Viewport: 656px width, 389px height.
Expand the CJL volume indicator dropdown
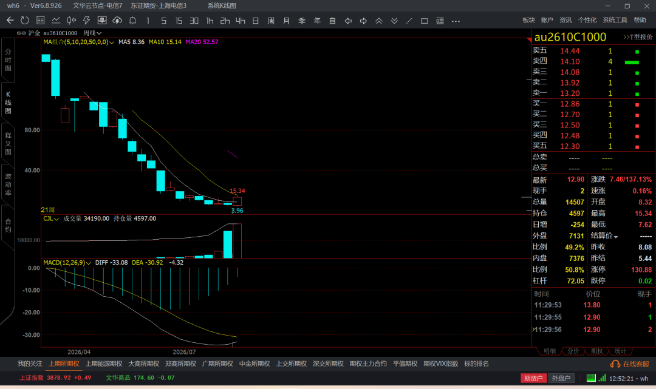pos(56,219)
